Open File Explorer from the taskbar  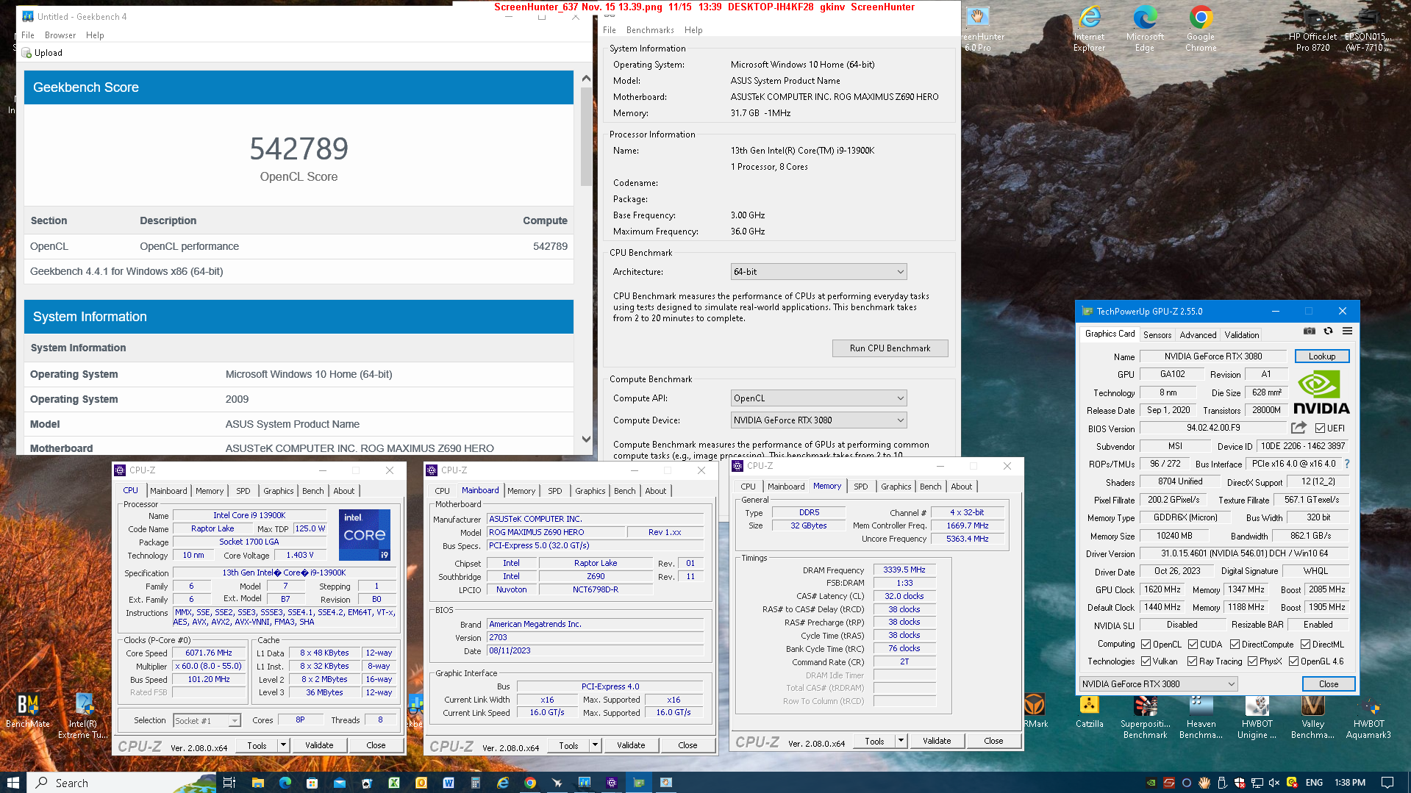coord(257,783)
